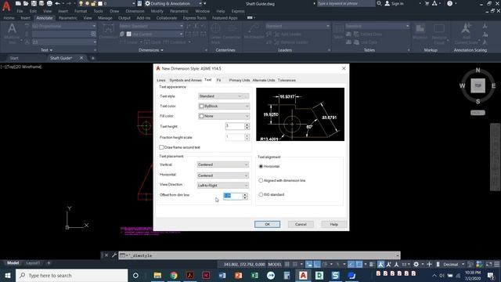Click the TOP face of the ViewCube

coord(478,85)
